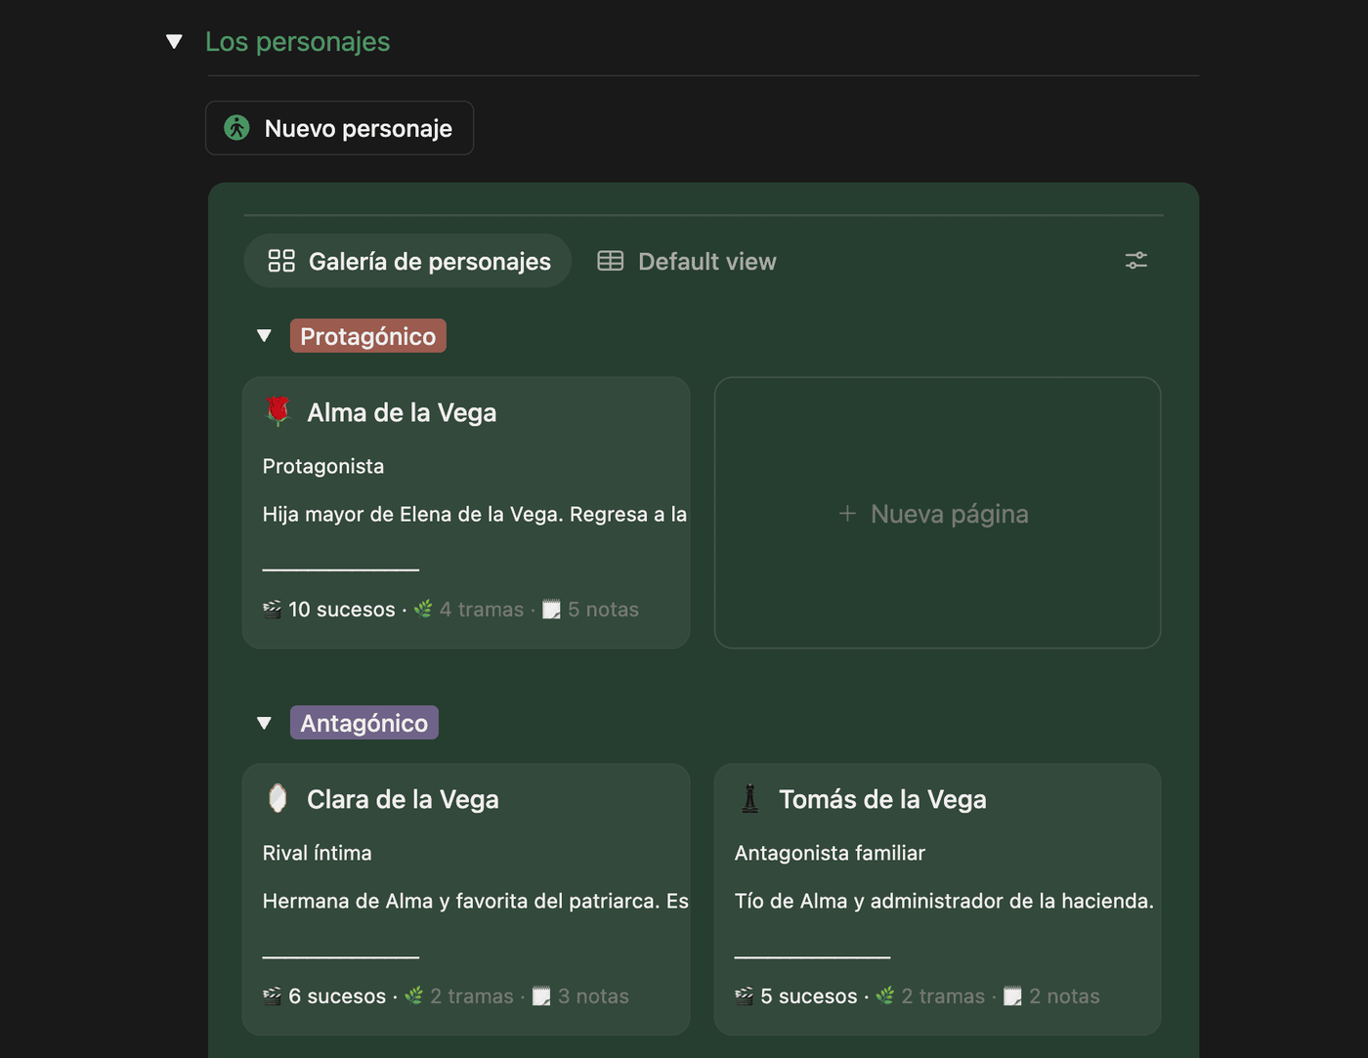Open the Alma de la Vega card
The width and height of the screenshot is (1368, 1058).
click(x=466, y=513)
